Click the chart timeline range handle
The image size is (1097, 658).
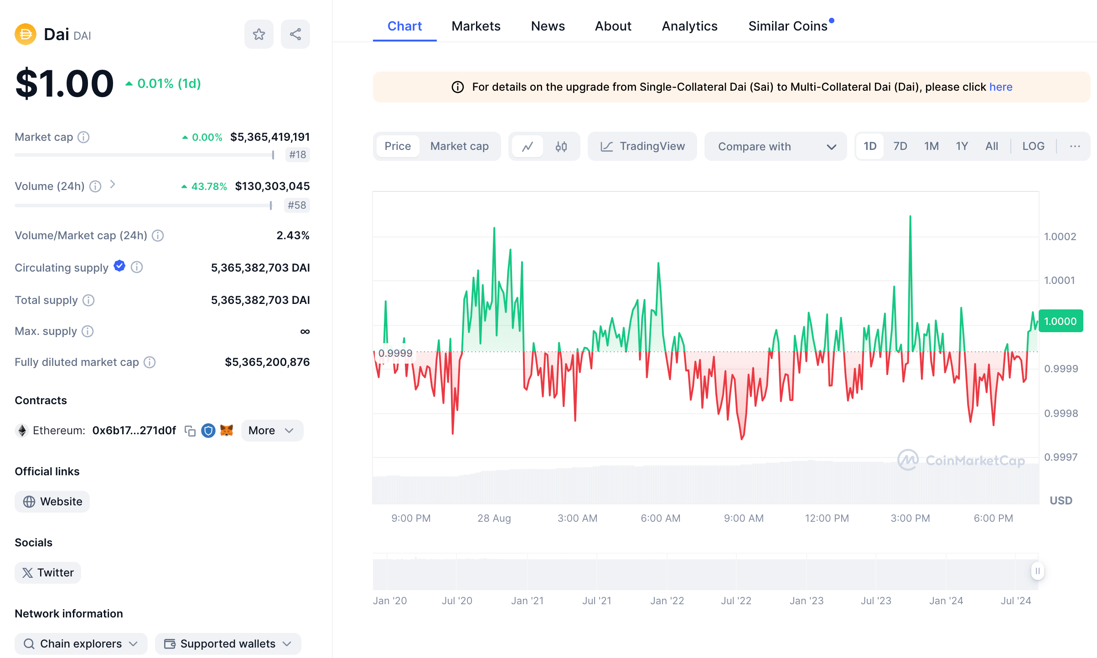pyautogui.click(x=1037, y=571)
